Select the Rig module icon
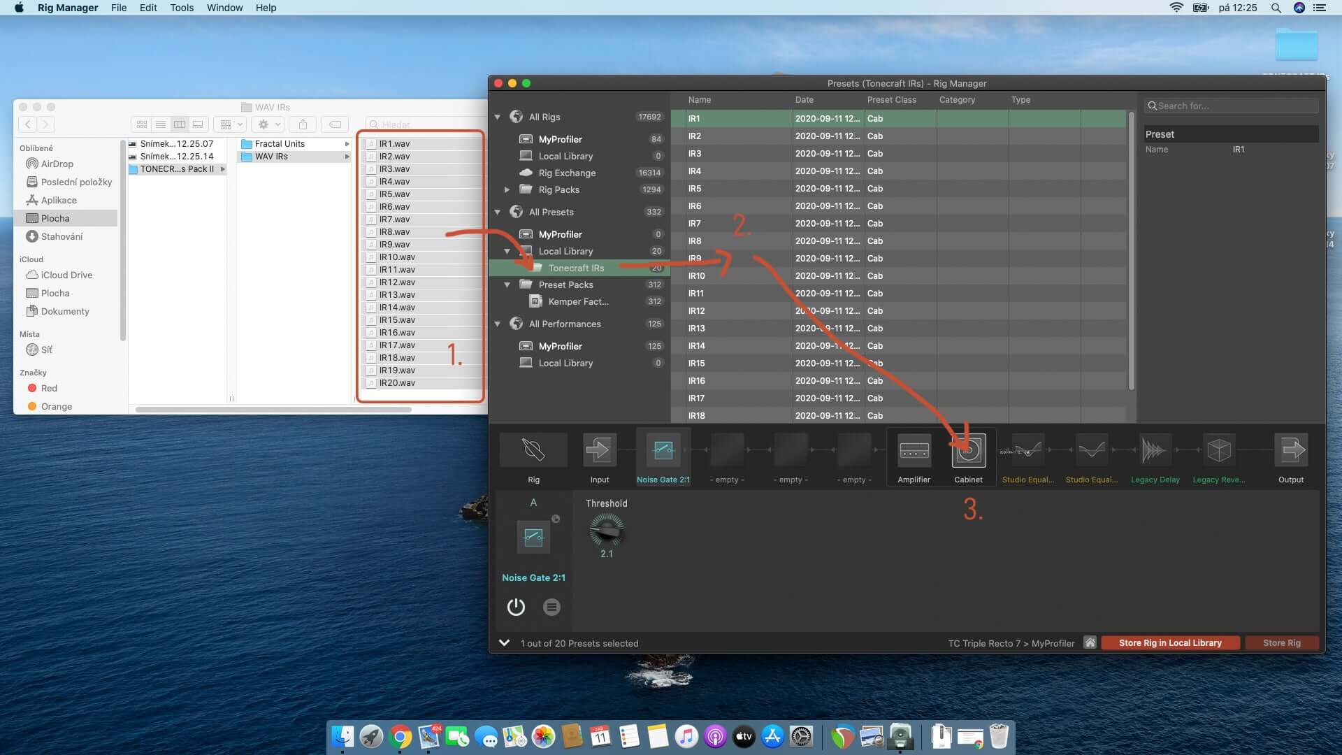The height and width of the screenshot is (755, 1342). pyautogui.click(x=533, y=450)
